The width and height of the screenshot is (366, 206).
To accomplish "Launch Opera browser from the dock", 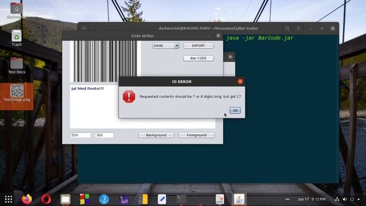I will click(x=46, y=199).
